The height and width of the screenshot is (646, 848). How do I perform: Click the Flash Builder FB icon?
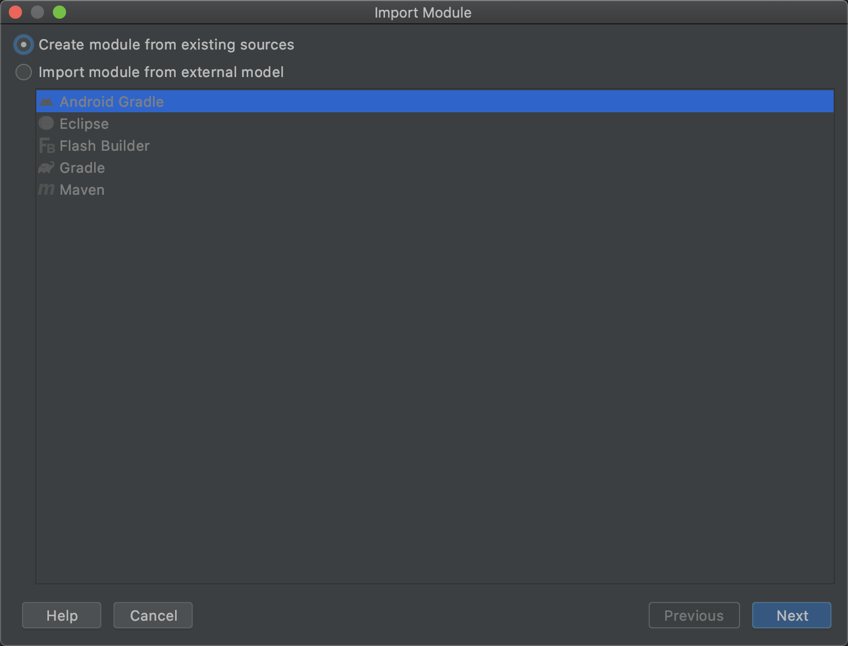(47, 146)
